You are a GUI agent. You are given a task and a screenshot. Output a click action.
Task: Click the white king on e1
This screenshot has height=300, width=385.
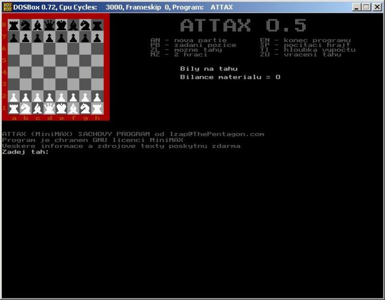[62, 109]
